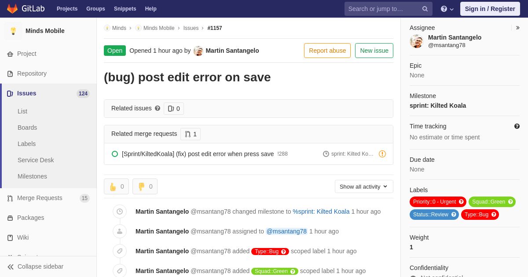Open the Groups menu

tap(95, 9)
